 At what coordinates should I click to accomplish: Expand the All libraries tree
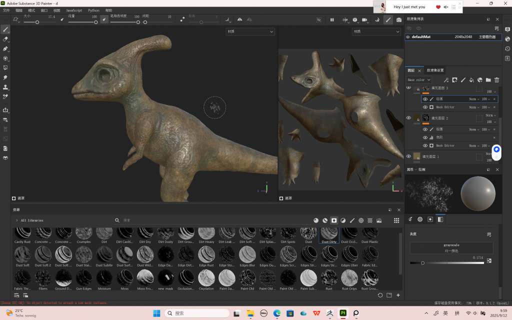[x=16, y=220]
